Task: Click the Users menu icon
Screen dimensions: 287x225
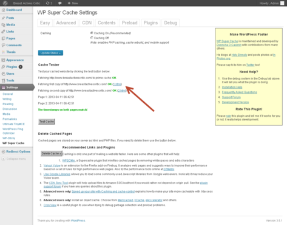Action: [x=3, y=74]
